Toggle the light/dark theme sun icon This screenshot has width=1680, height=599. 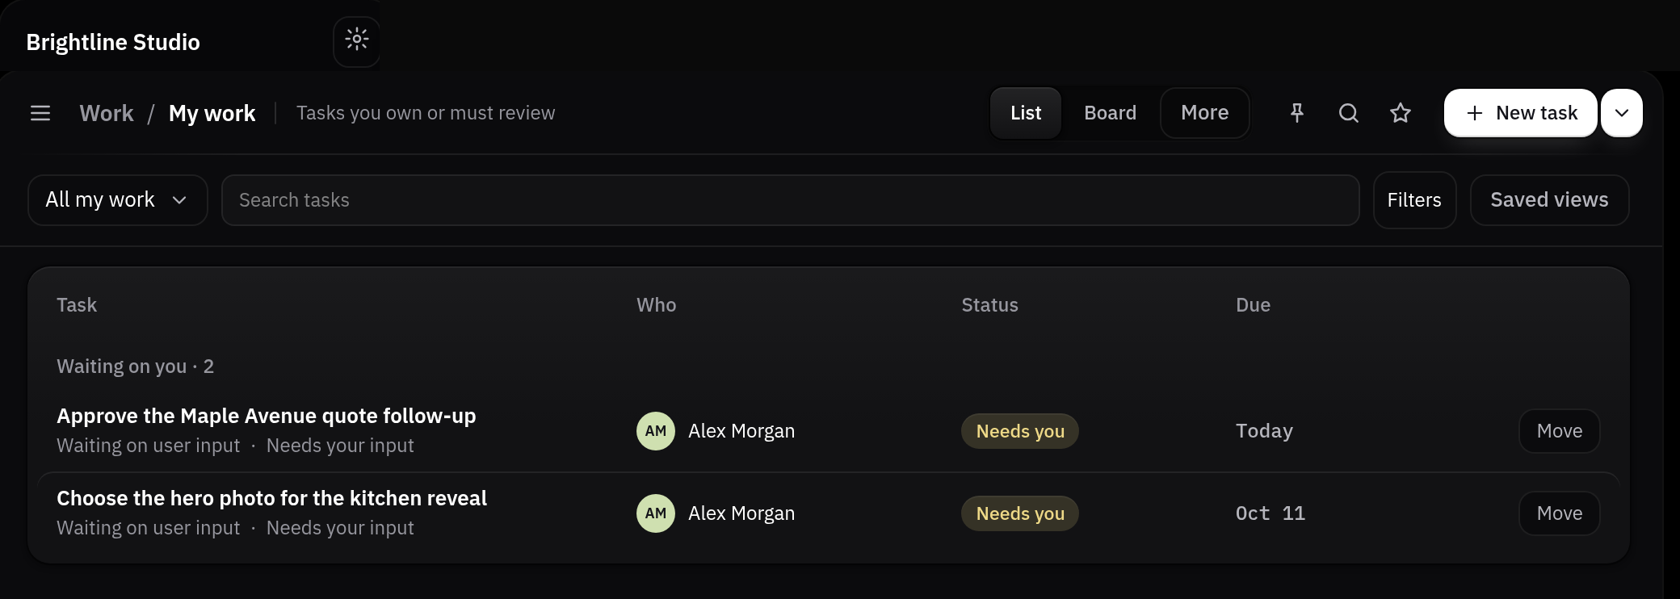click(x=356, y=40)
